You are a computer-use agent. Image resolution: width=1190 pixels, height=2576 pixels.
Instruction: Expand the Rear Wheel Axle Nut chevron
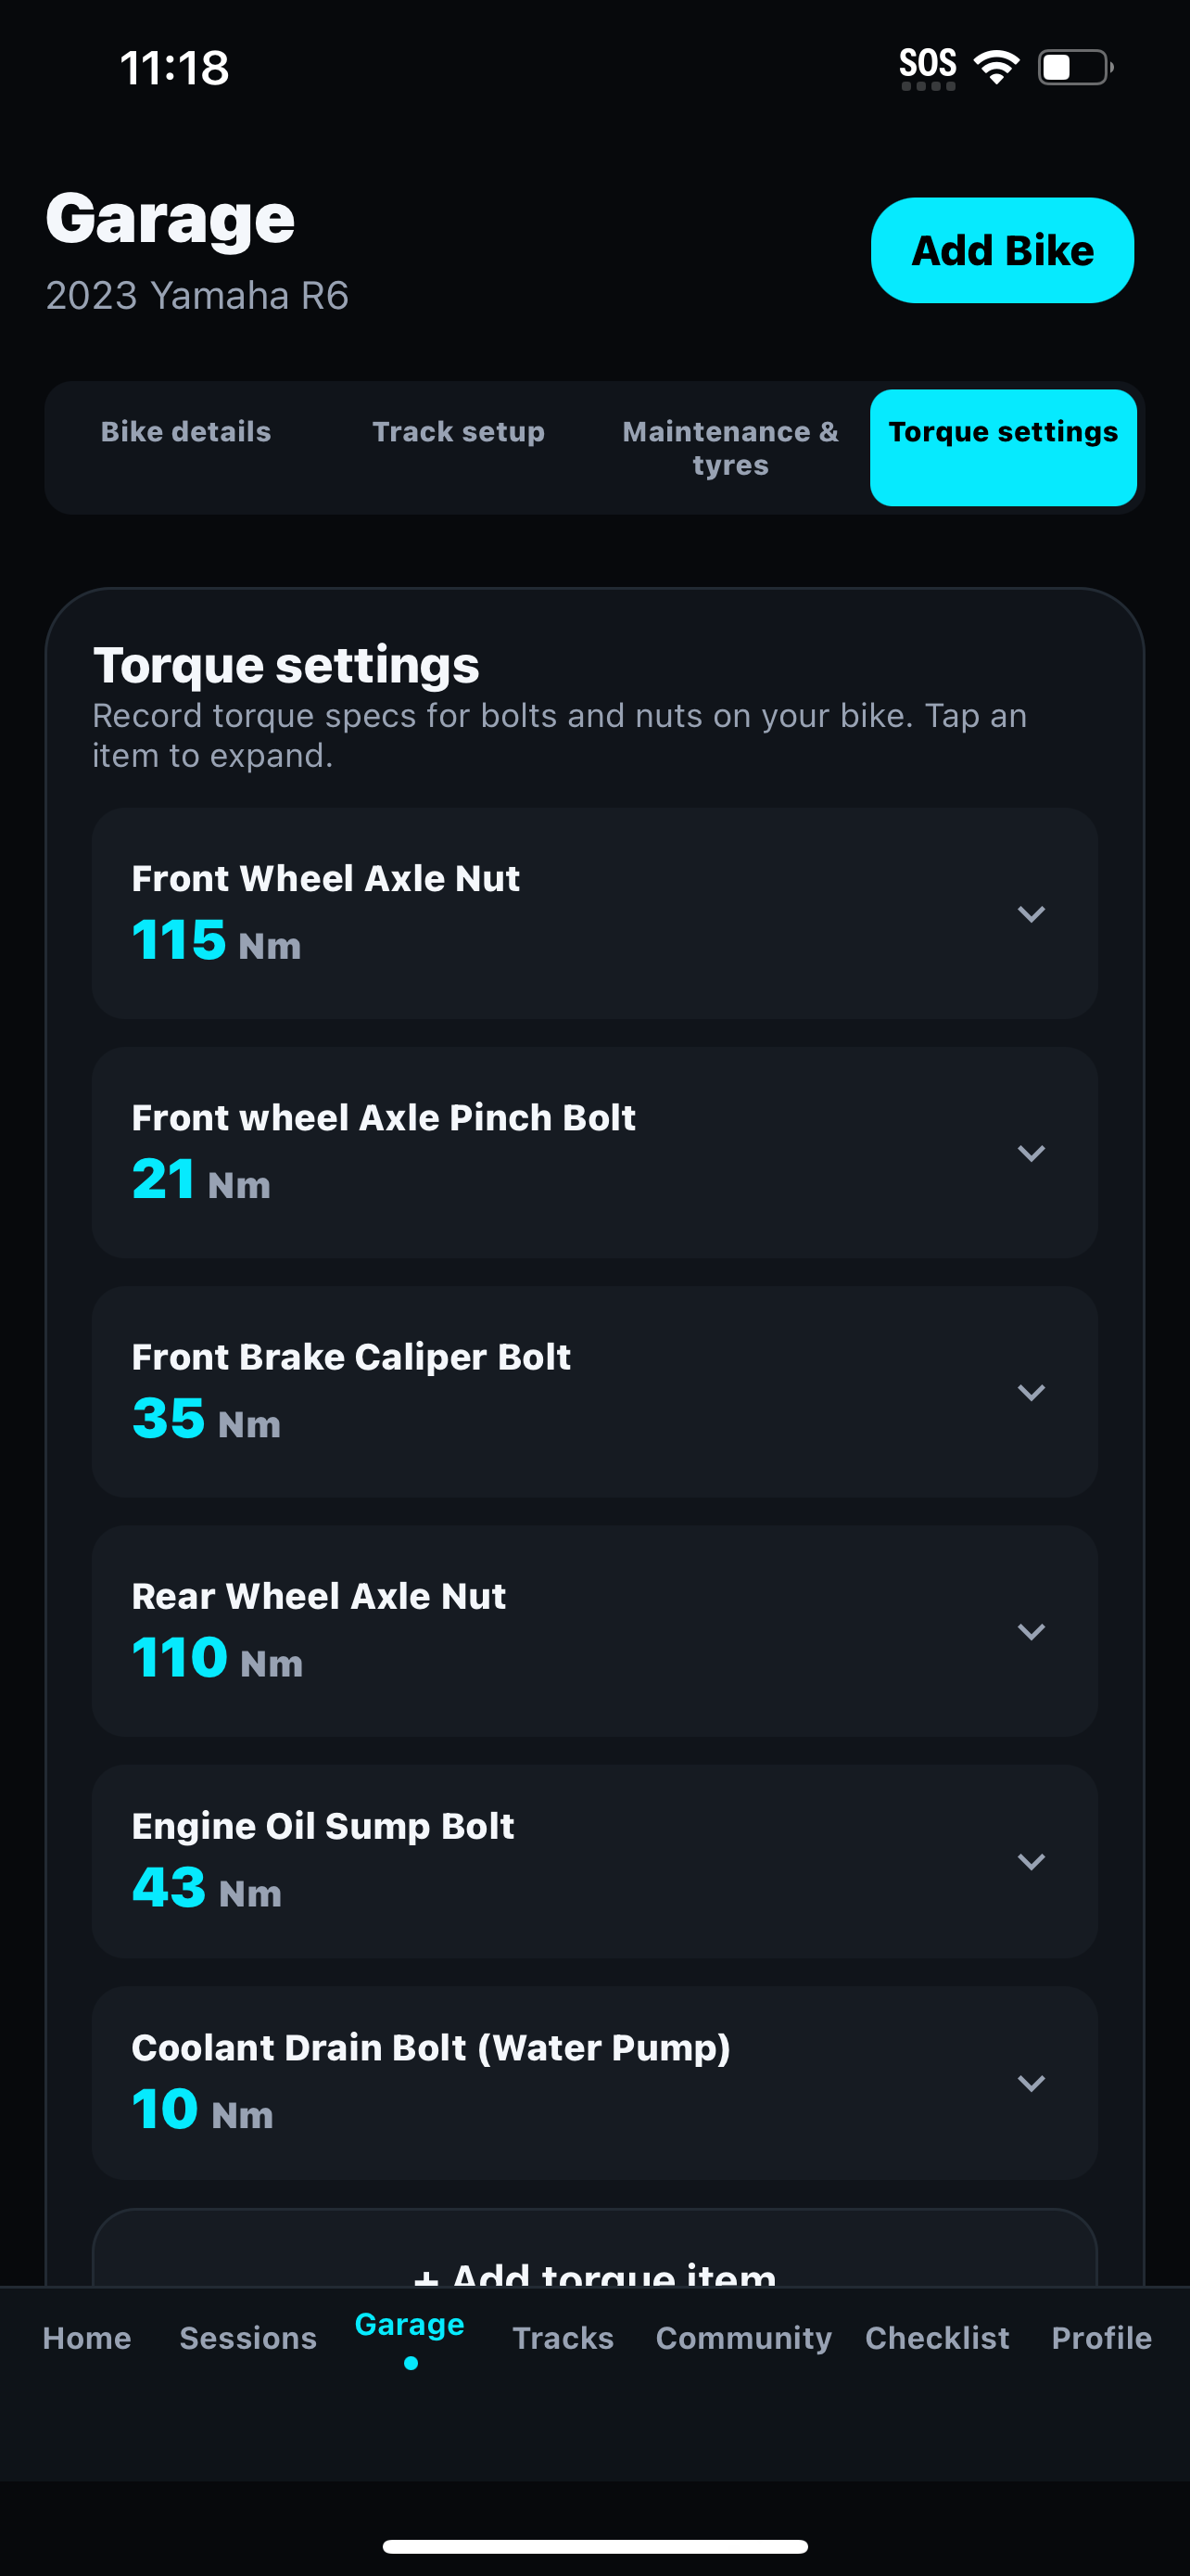1031,1631
